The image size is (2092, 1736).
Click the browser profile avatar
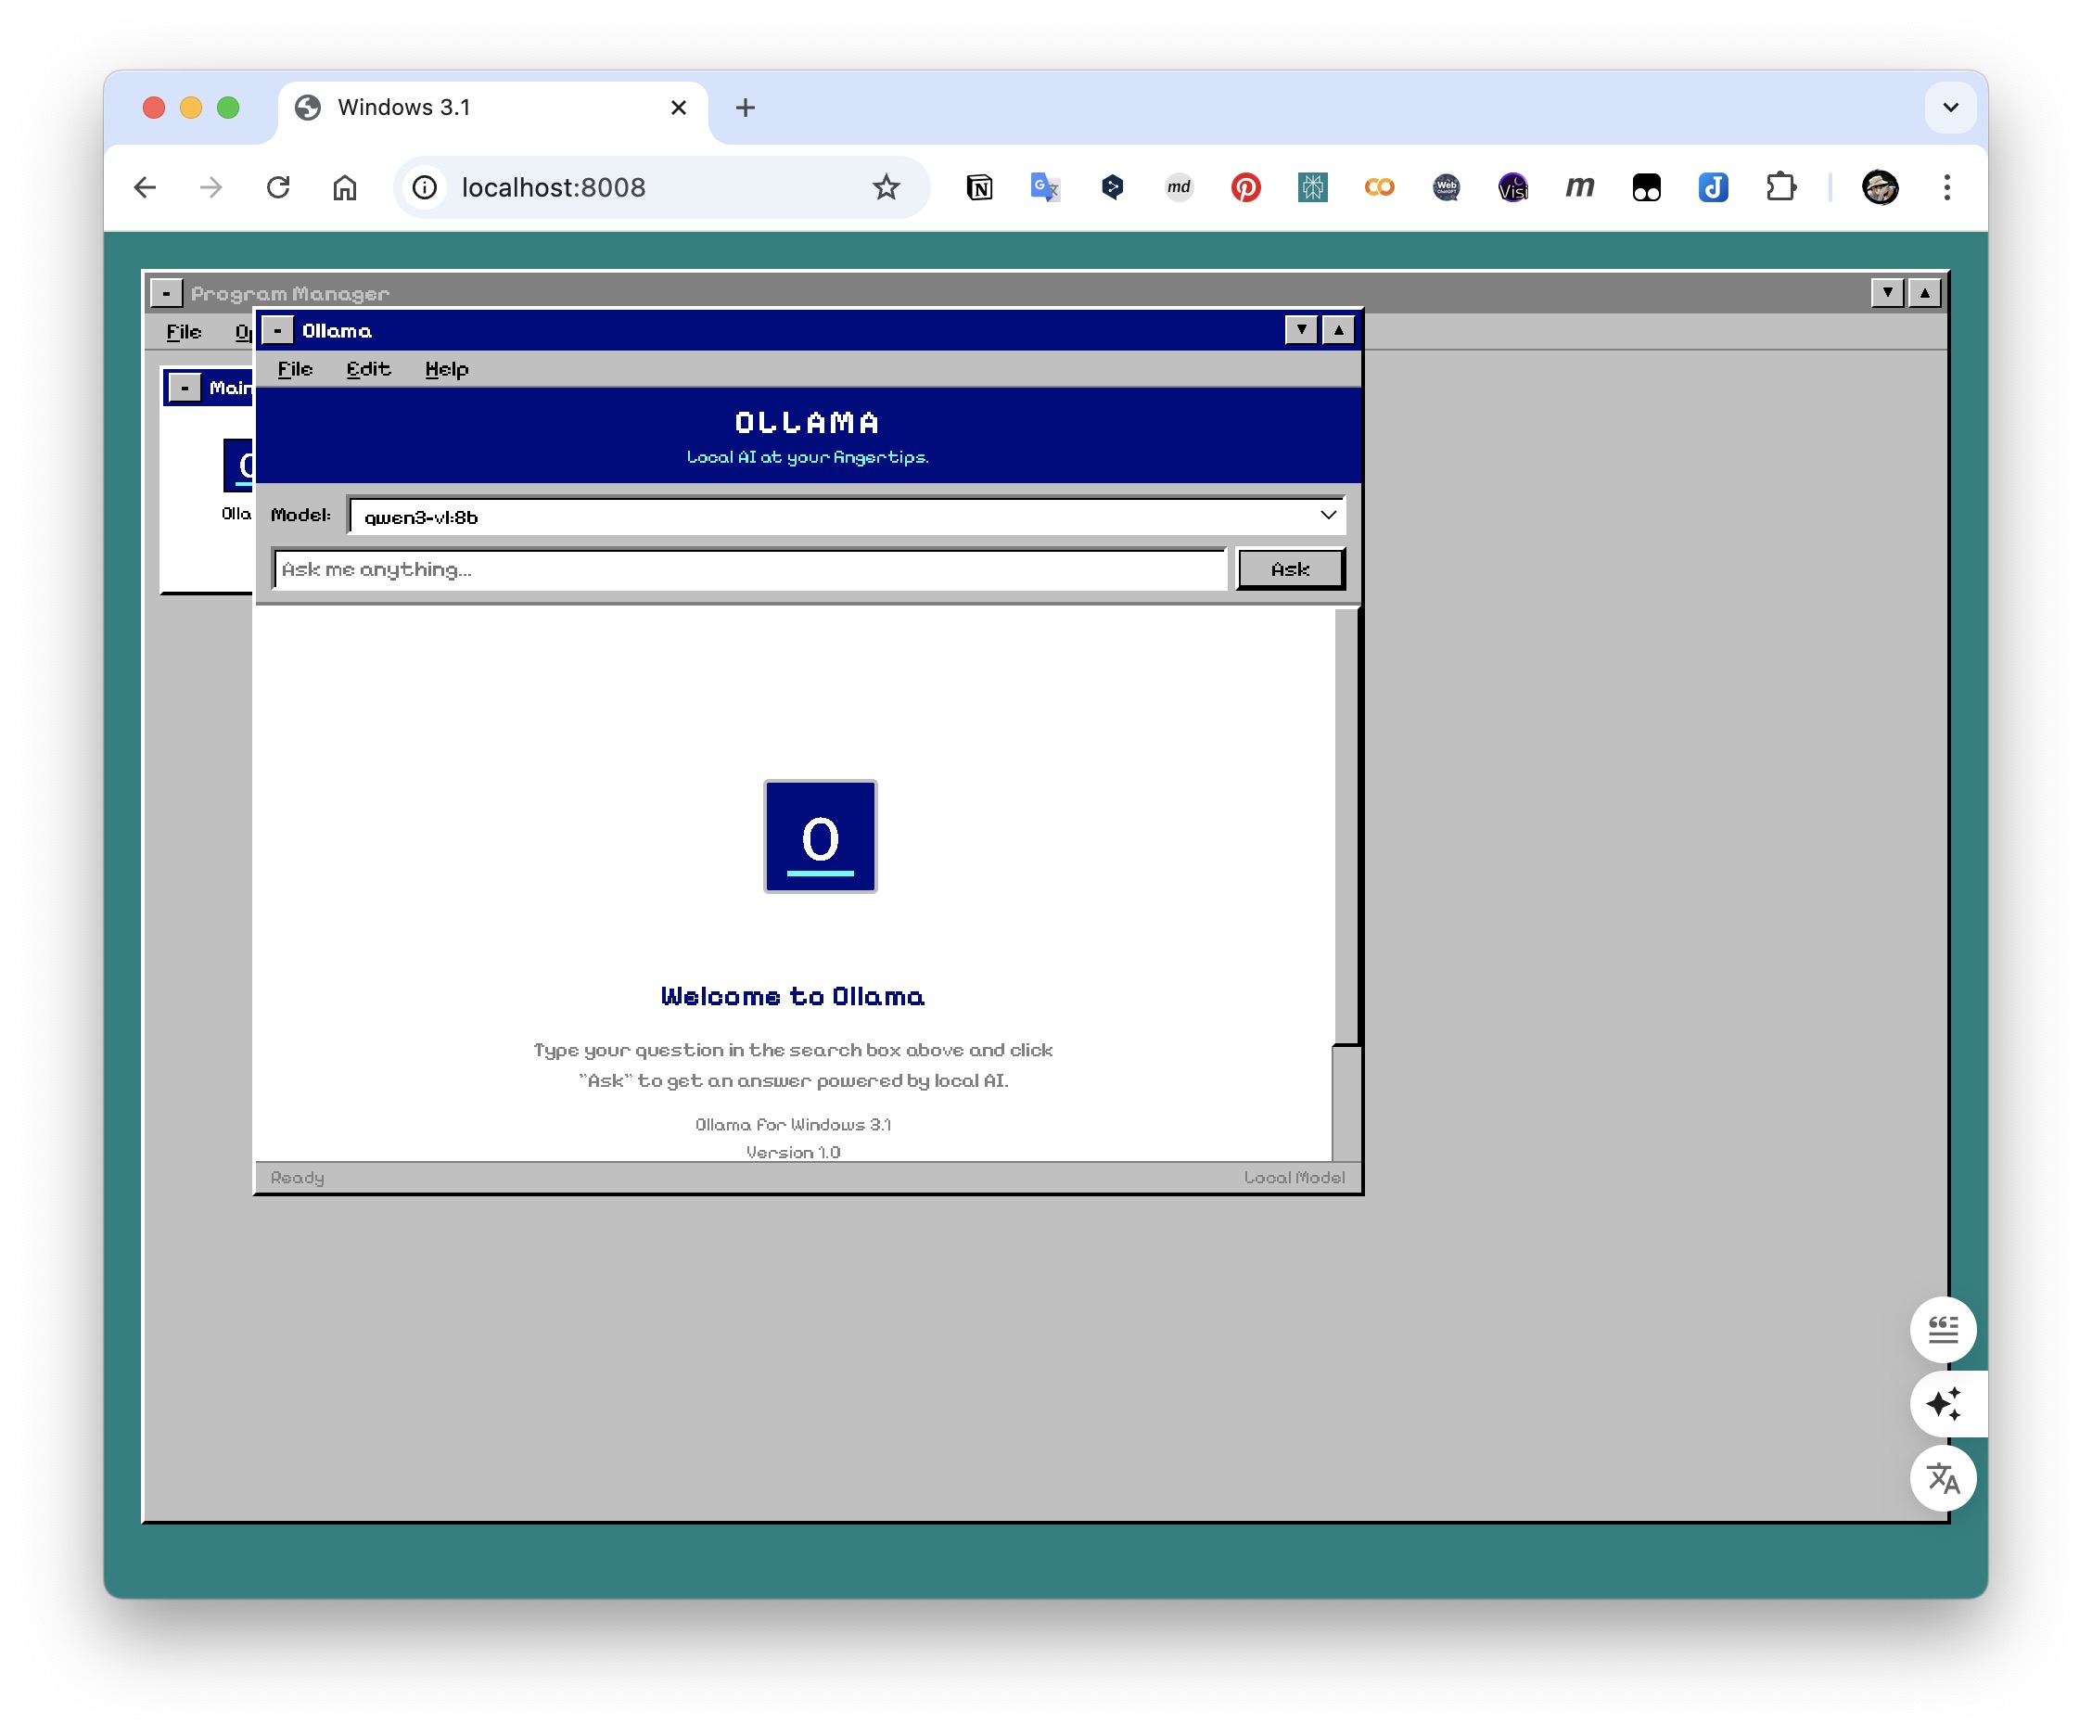pos(1882,188)
